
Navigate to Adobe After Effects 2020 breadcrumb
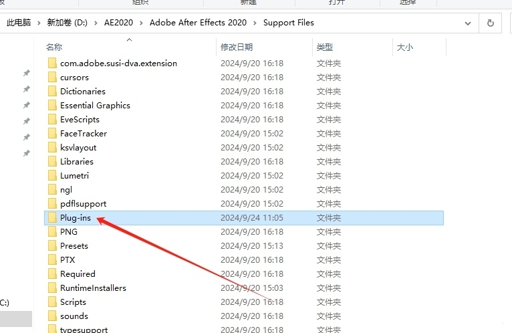click(198, 23)
